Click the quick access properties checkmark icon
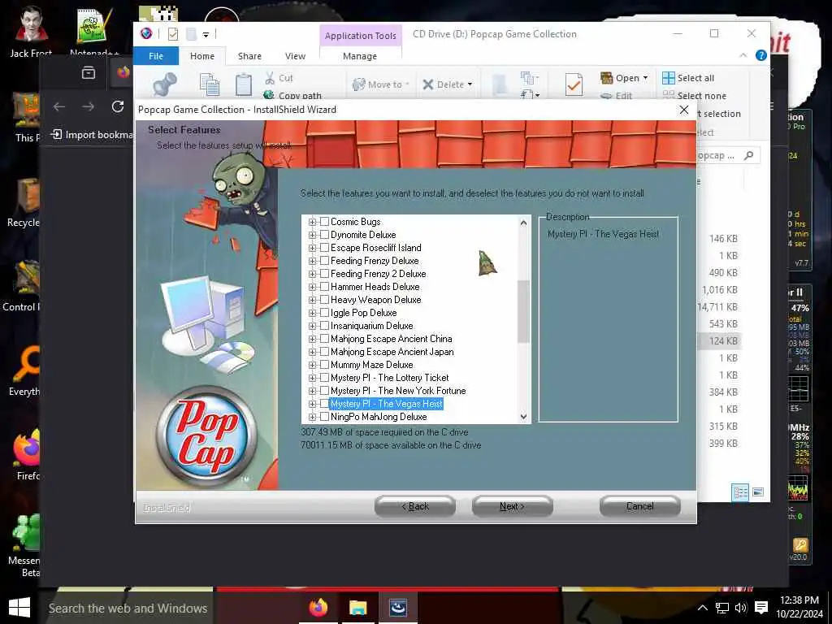 pyautogui.click(x=173, y=34)
